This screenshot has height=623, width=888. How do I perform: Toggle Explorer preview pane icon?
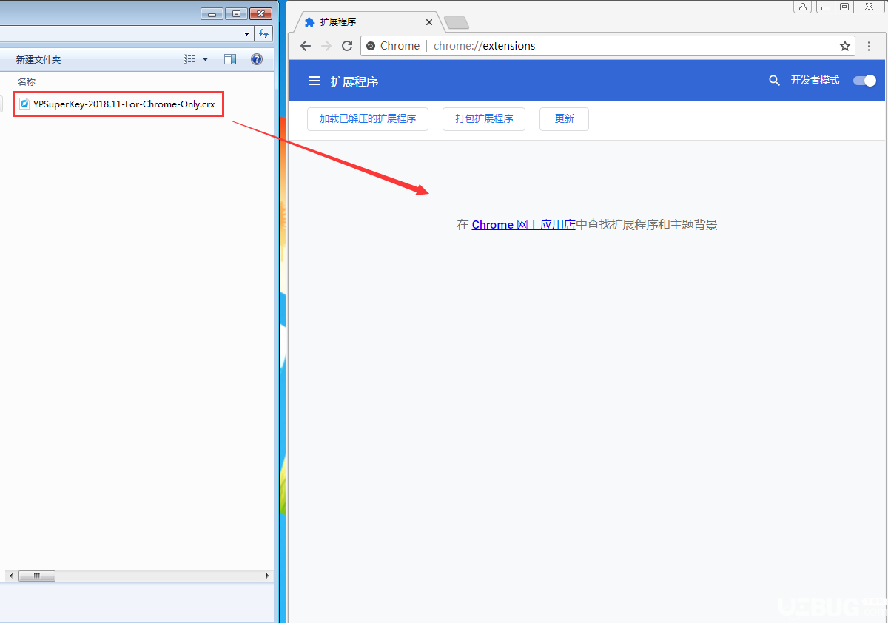[230, 59]
